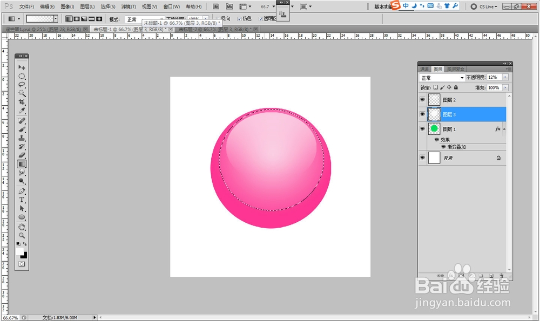Enable the 反向 checkbox
The width and height of the screenshot is (540, 321).
[x=218, y=19]
